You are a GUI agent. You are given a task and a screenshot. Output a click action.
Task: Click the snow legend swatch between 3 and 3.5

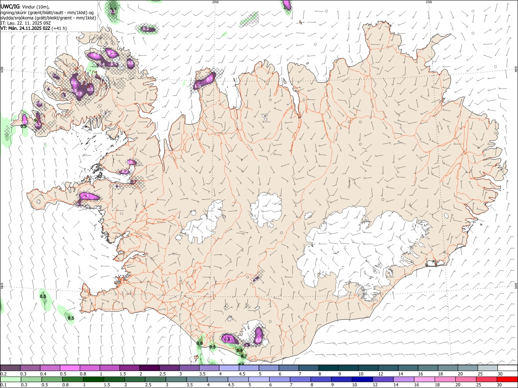coord(189,368)
